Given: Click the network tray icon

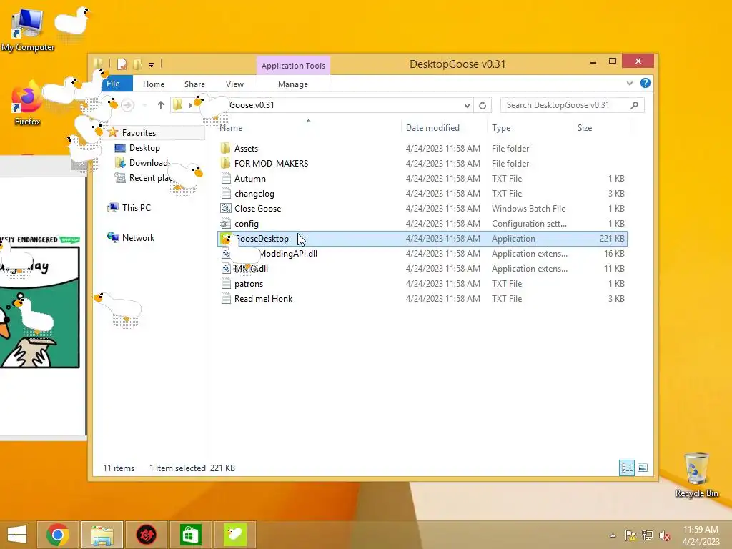Looking at the screenshot, I should tap(648, 535).
